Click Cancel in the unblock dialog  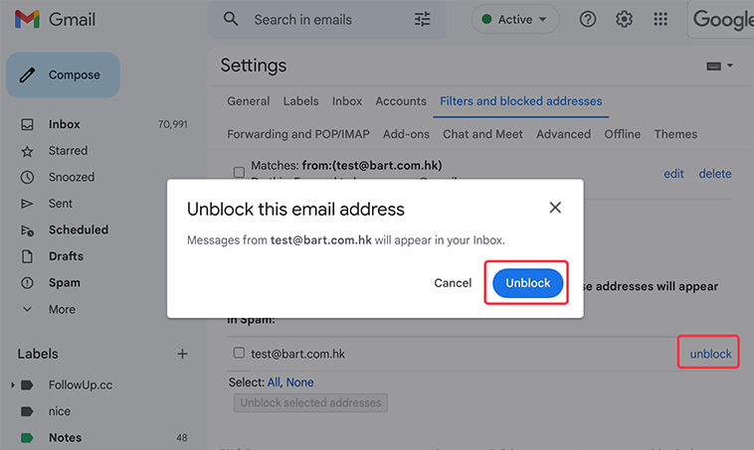point(453,283)
